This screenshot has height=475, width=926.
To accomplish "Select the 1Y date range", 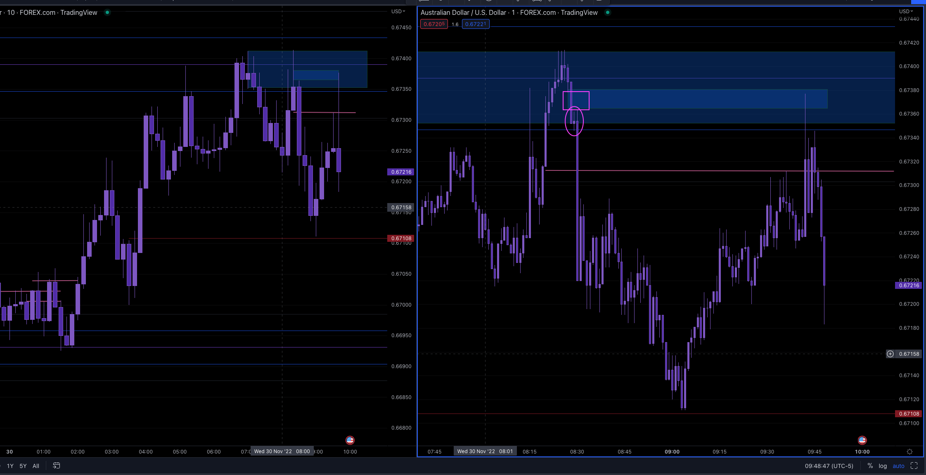I will pos(10,466).
